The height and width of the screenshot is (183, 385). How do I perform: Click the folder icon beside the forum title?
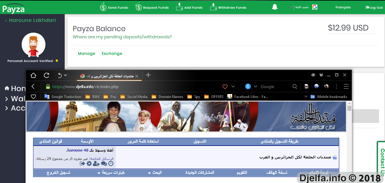(335, 157)
